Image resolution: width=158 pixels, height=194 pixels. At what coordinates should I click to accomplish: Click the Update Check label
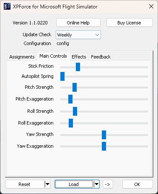click(x=37, y=35)
